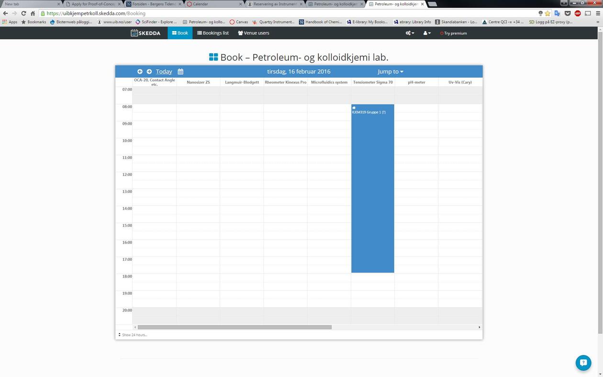603x377 pixels.
Task: Click the Try premium link
Action: 453,33
